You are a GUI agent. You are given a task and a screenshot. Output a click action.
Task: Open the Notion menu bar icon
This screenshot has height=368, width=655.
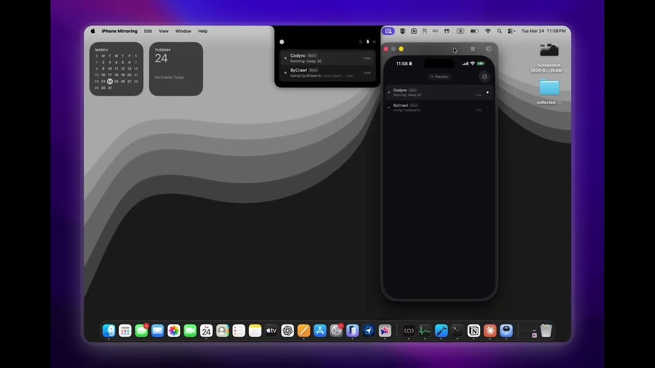pyautogui.click(x=413, y=31)
